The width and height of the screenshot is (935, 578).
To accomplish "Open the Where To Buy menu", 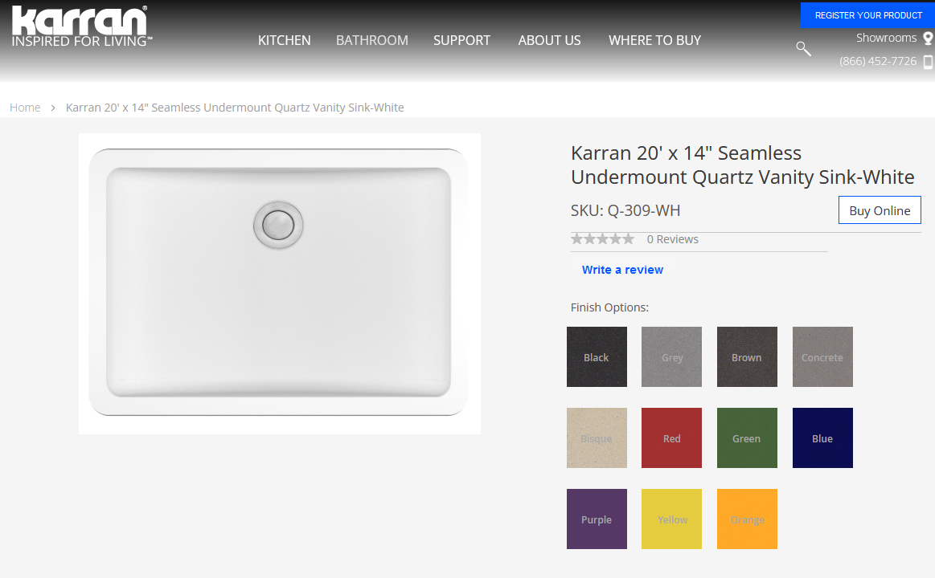I will (x=654, y=40).
